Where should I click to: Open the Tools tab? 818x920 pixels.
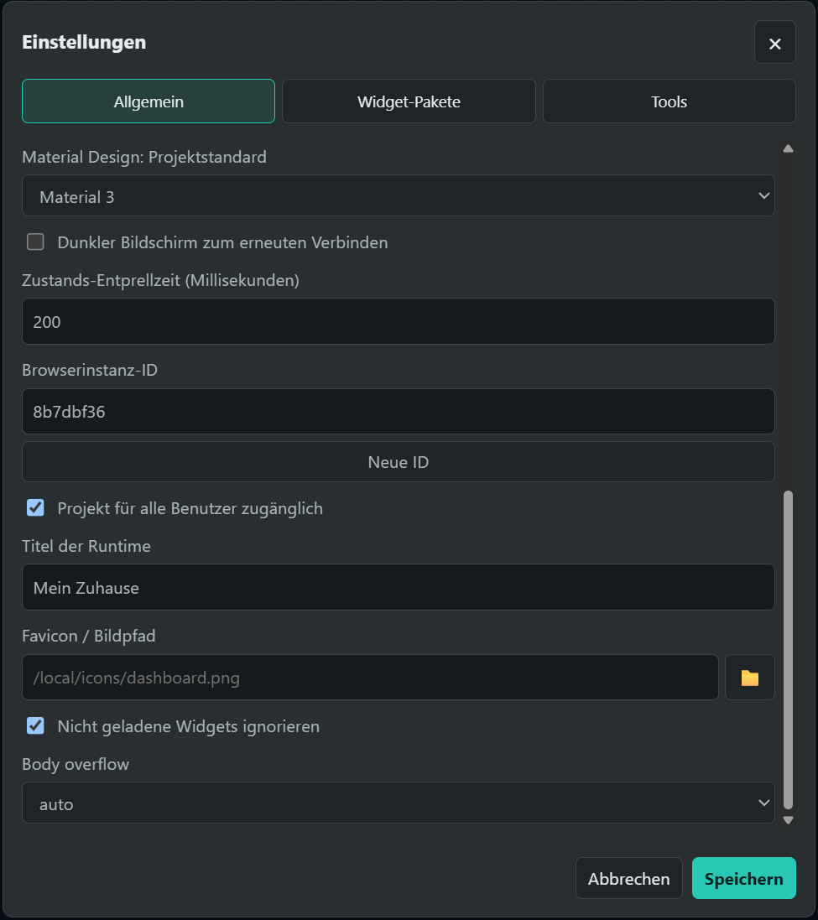[669, 101]
